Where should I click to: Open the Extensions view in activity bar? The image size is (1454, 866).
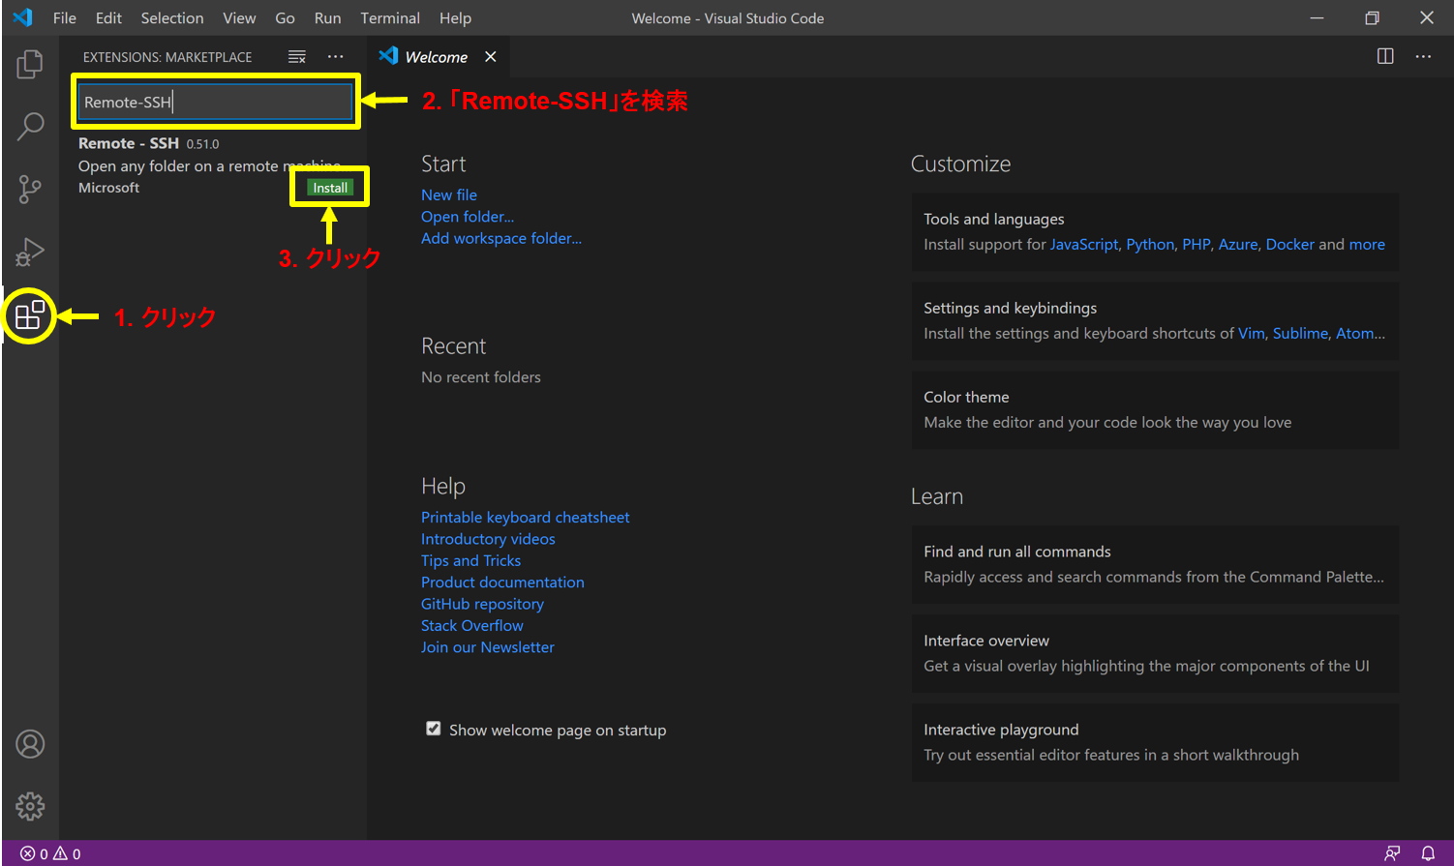click(30, 314)
